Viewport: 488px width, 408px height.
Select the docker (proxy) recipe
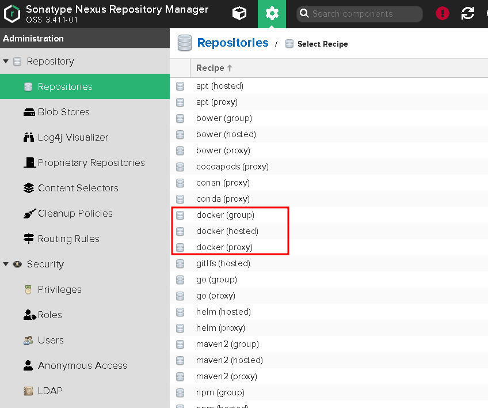click(x=329, y=247)
